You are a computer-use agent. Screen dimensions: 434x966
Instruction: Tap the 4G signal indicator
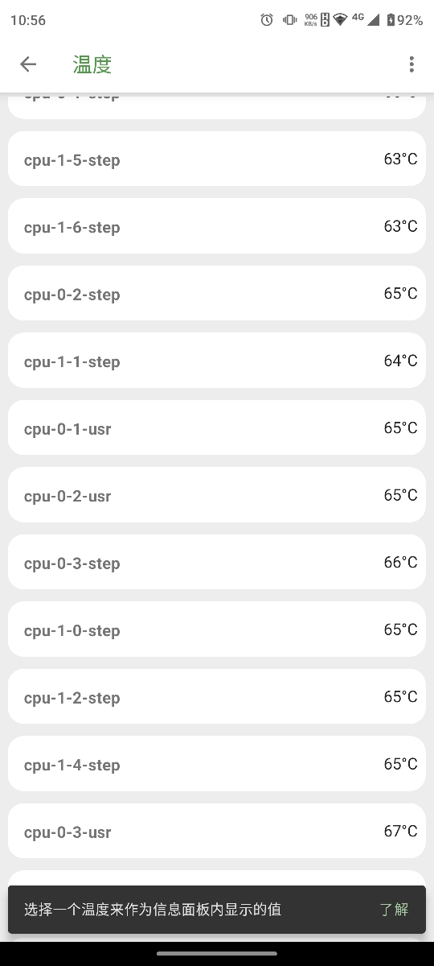365,19
